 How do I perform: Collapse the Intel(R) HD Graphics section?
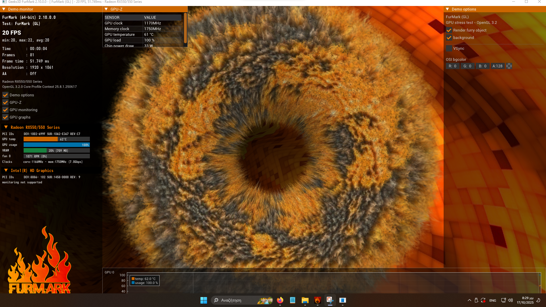(x=6, y=171)
